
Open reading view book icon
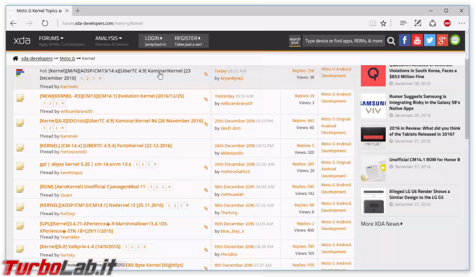(x=372, y=24)
